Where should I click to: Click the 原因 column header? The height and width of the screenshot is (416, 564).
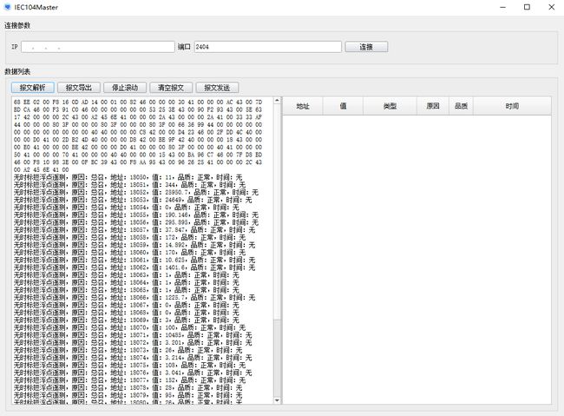[433, 106]
